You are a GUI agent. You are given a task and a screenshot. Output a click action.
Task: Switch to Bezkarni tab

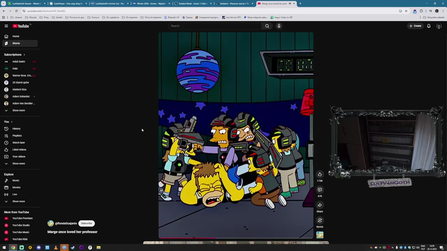point(234,3)
